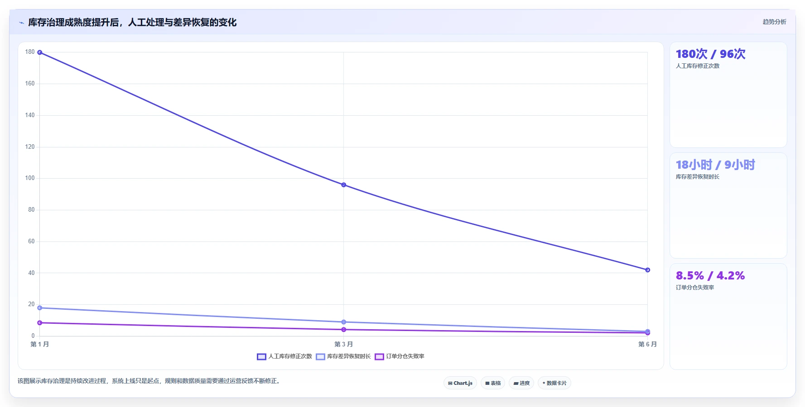Toggle 订单分仓失败率 legend swatch

click(379, 356)
